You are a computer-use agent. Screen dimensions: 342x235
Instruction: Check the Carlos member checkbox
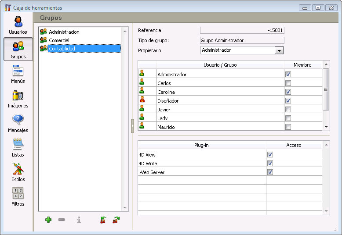pyautogui.click(x=288, y=83)
